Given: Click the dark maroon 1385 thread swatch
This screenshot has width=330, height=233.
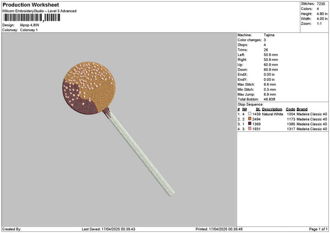Looking at the screenshot, I should [x=250, y=124].
